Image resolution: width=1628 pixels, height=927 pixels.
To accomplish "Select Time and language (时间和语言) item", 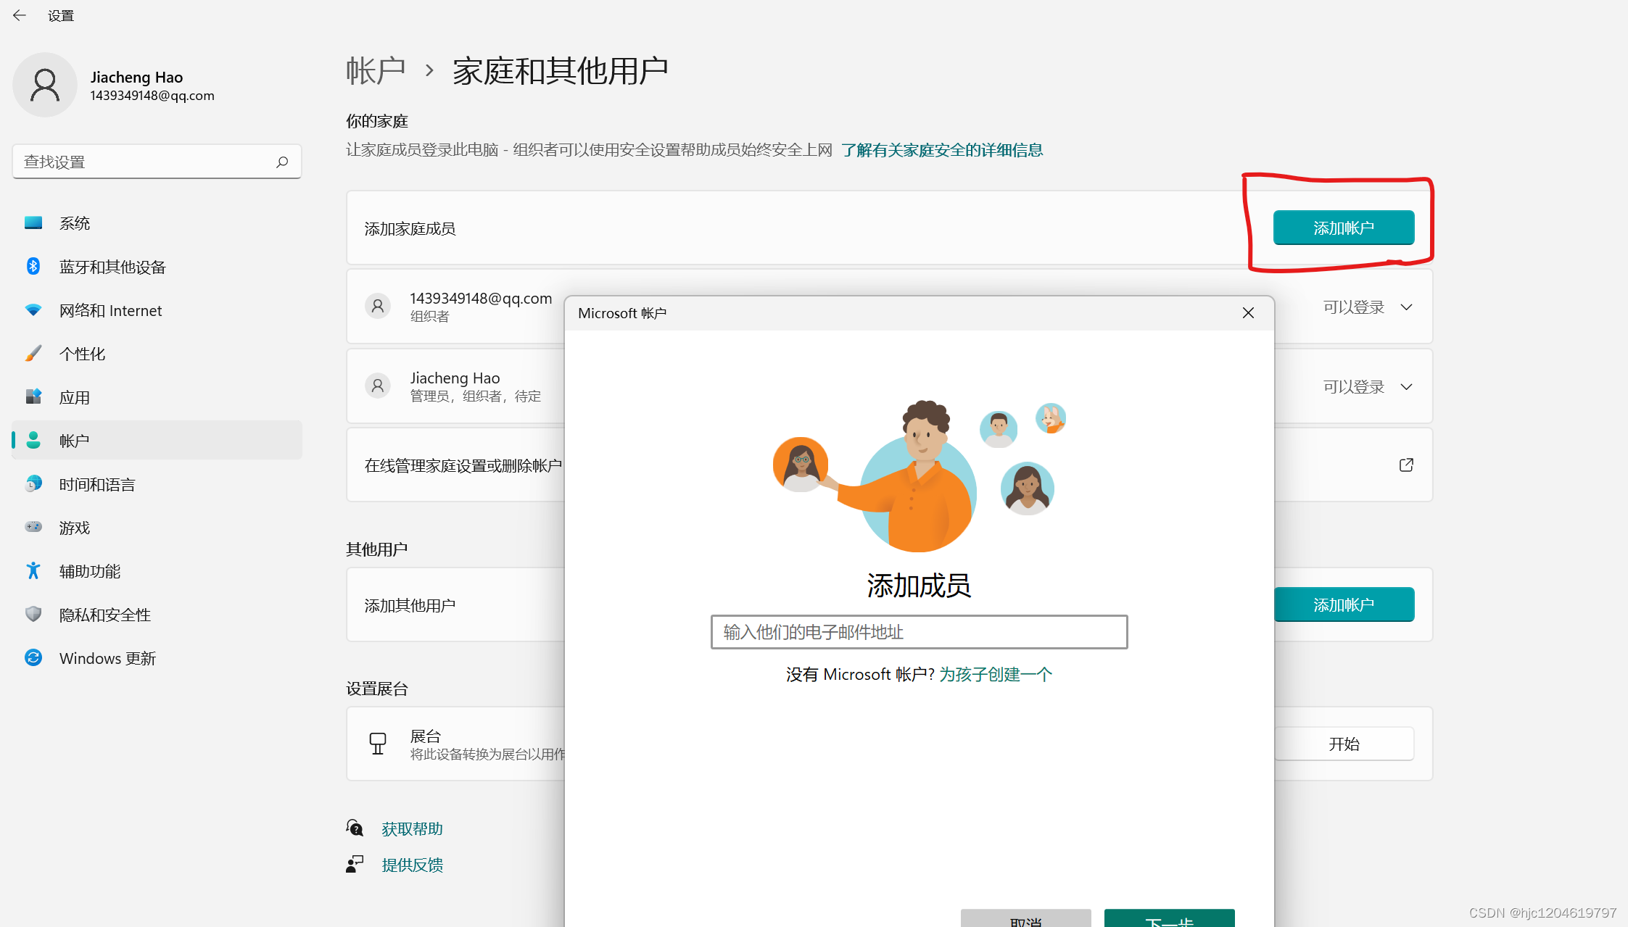I will (x=96, y=484).
